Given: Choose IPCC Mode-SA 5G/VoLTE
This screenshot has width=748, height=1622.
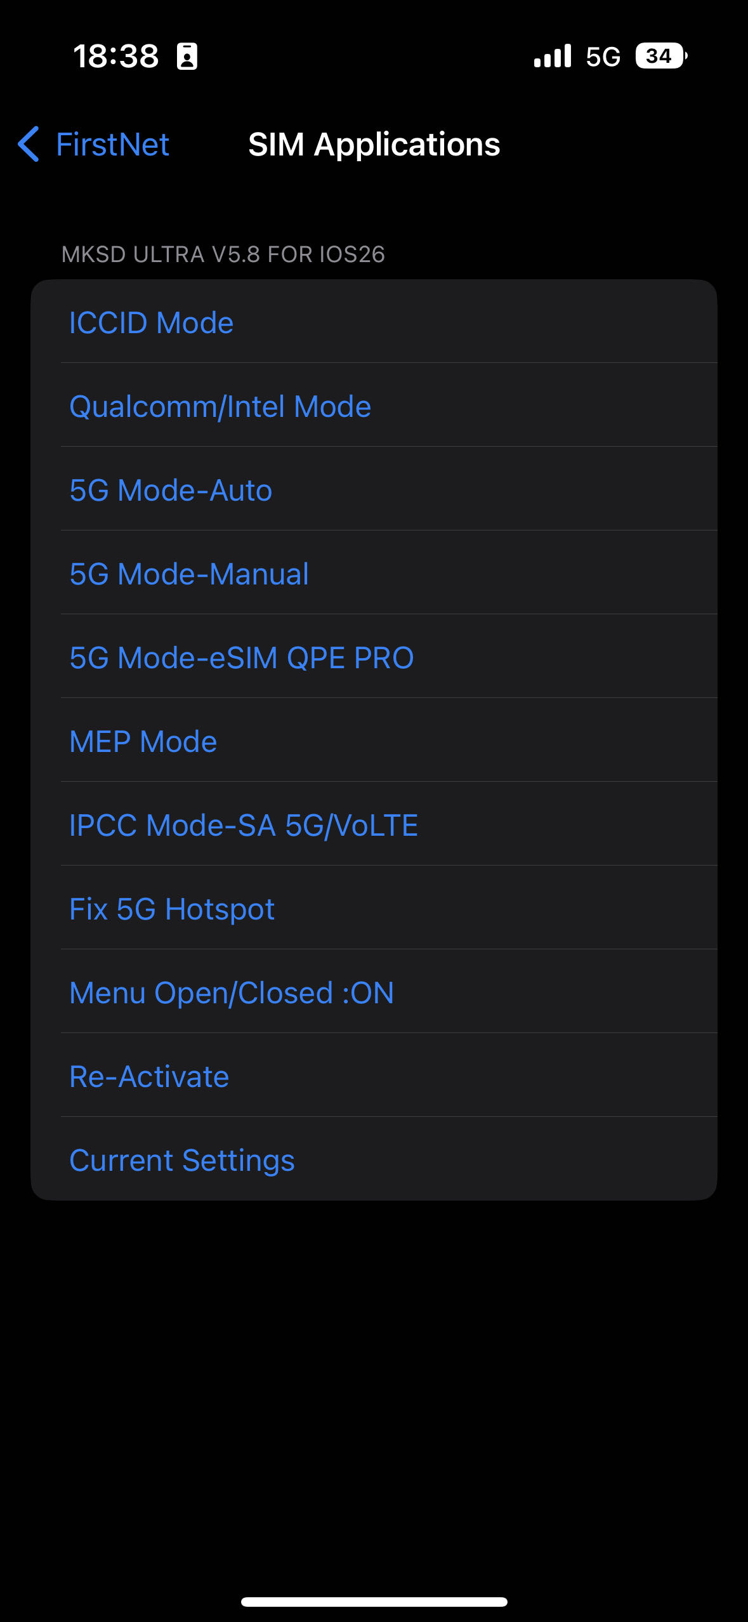Looking at the screenshot, I should pos(244,825).
